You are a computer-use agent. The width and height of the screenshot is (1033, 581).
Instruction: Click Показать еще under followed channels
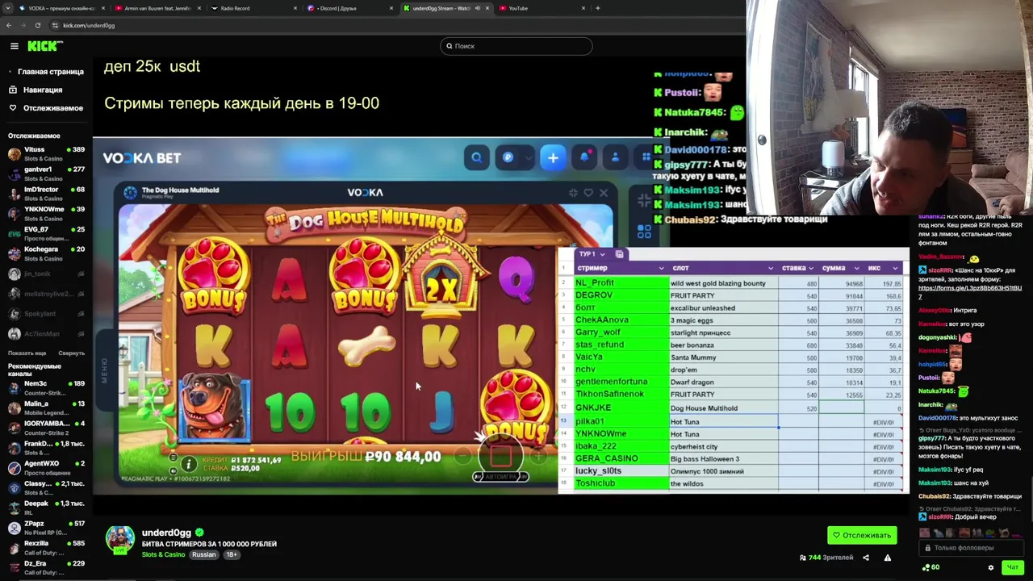[27, 353]
